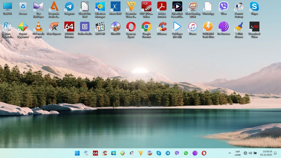Open the Цей ПК desktop icon
The width and height of the screenshot is (281, 158).
tap(8, 9)
